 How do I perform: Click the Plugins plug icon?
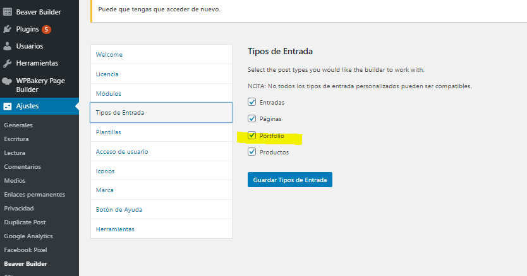point(8,29)
